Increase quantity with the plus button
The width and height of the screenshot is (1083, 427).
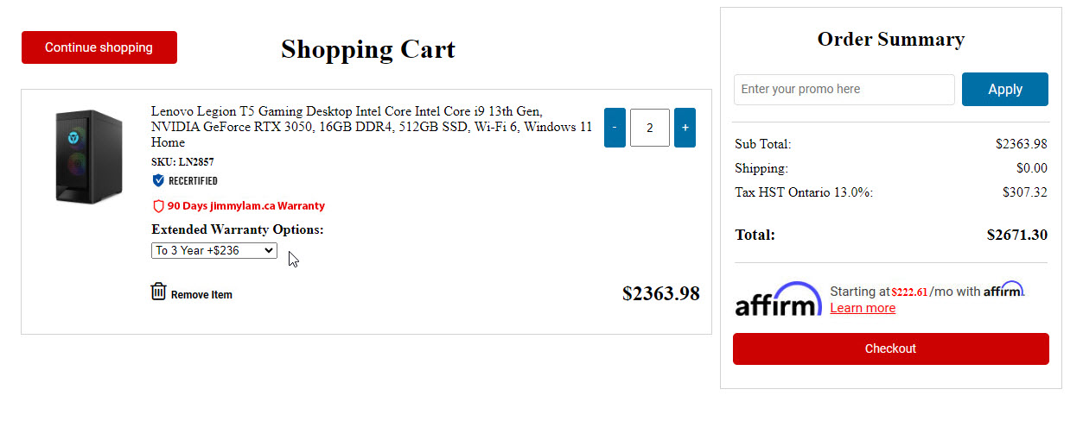point(685,128)
